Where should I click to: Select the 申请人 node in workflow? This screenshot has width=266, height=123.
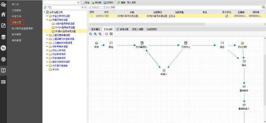coord(164,70)
